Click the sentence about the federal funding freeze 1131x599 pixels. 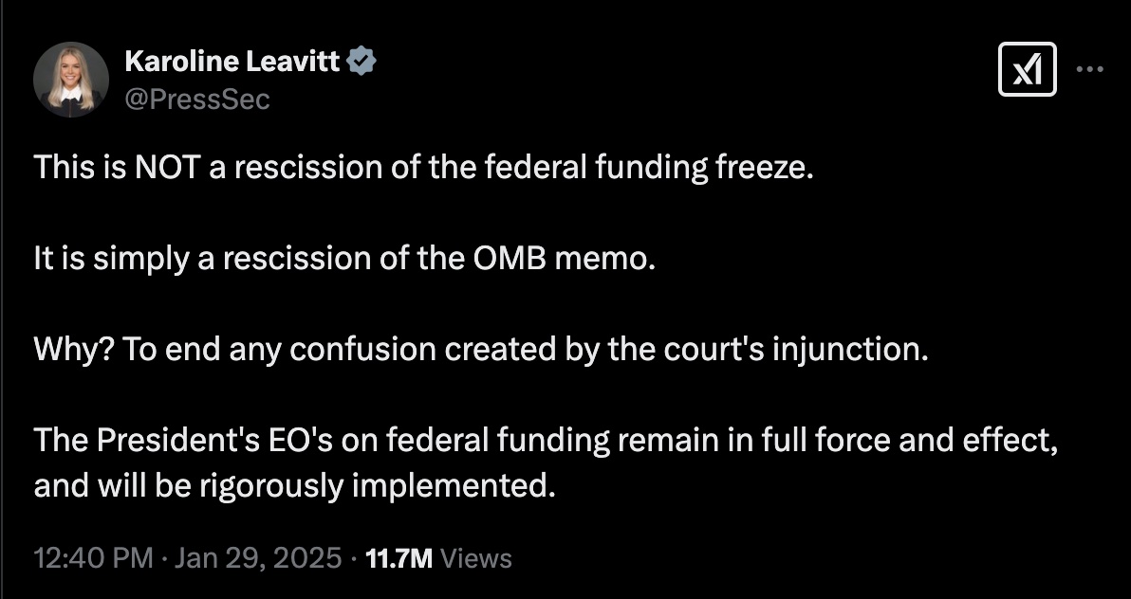click(424, 168)
